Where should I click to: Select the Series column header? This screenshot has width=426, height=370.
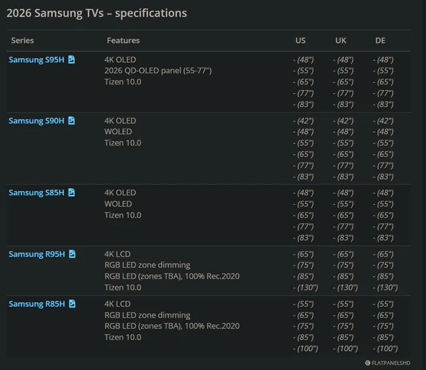click(x=22, y=41)
